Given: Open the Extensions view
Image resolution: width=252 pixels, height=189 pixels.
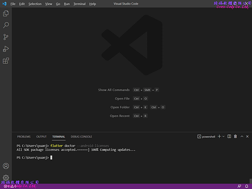Looking at the screenshot, I should (x=6, y=60).
